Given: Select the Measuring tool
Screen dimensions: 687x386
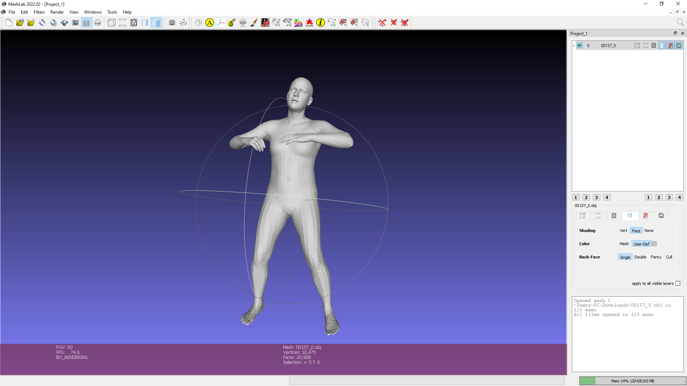Looking at the screenshot, I should point(232,23).
